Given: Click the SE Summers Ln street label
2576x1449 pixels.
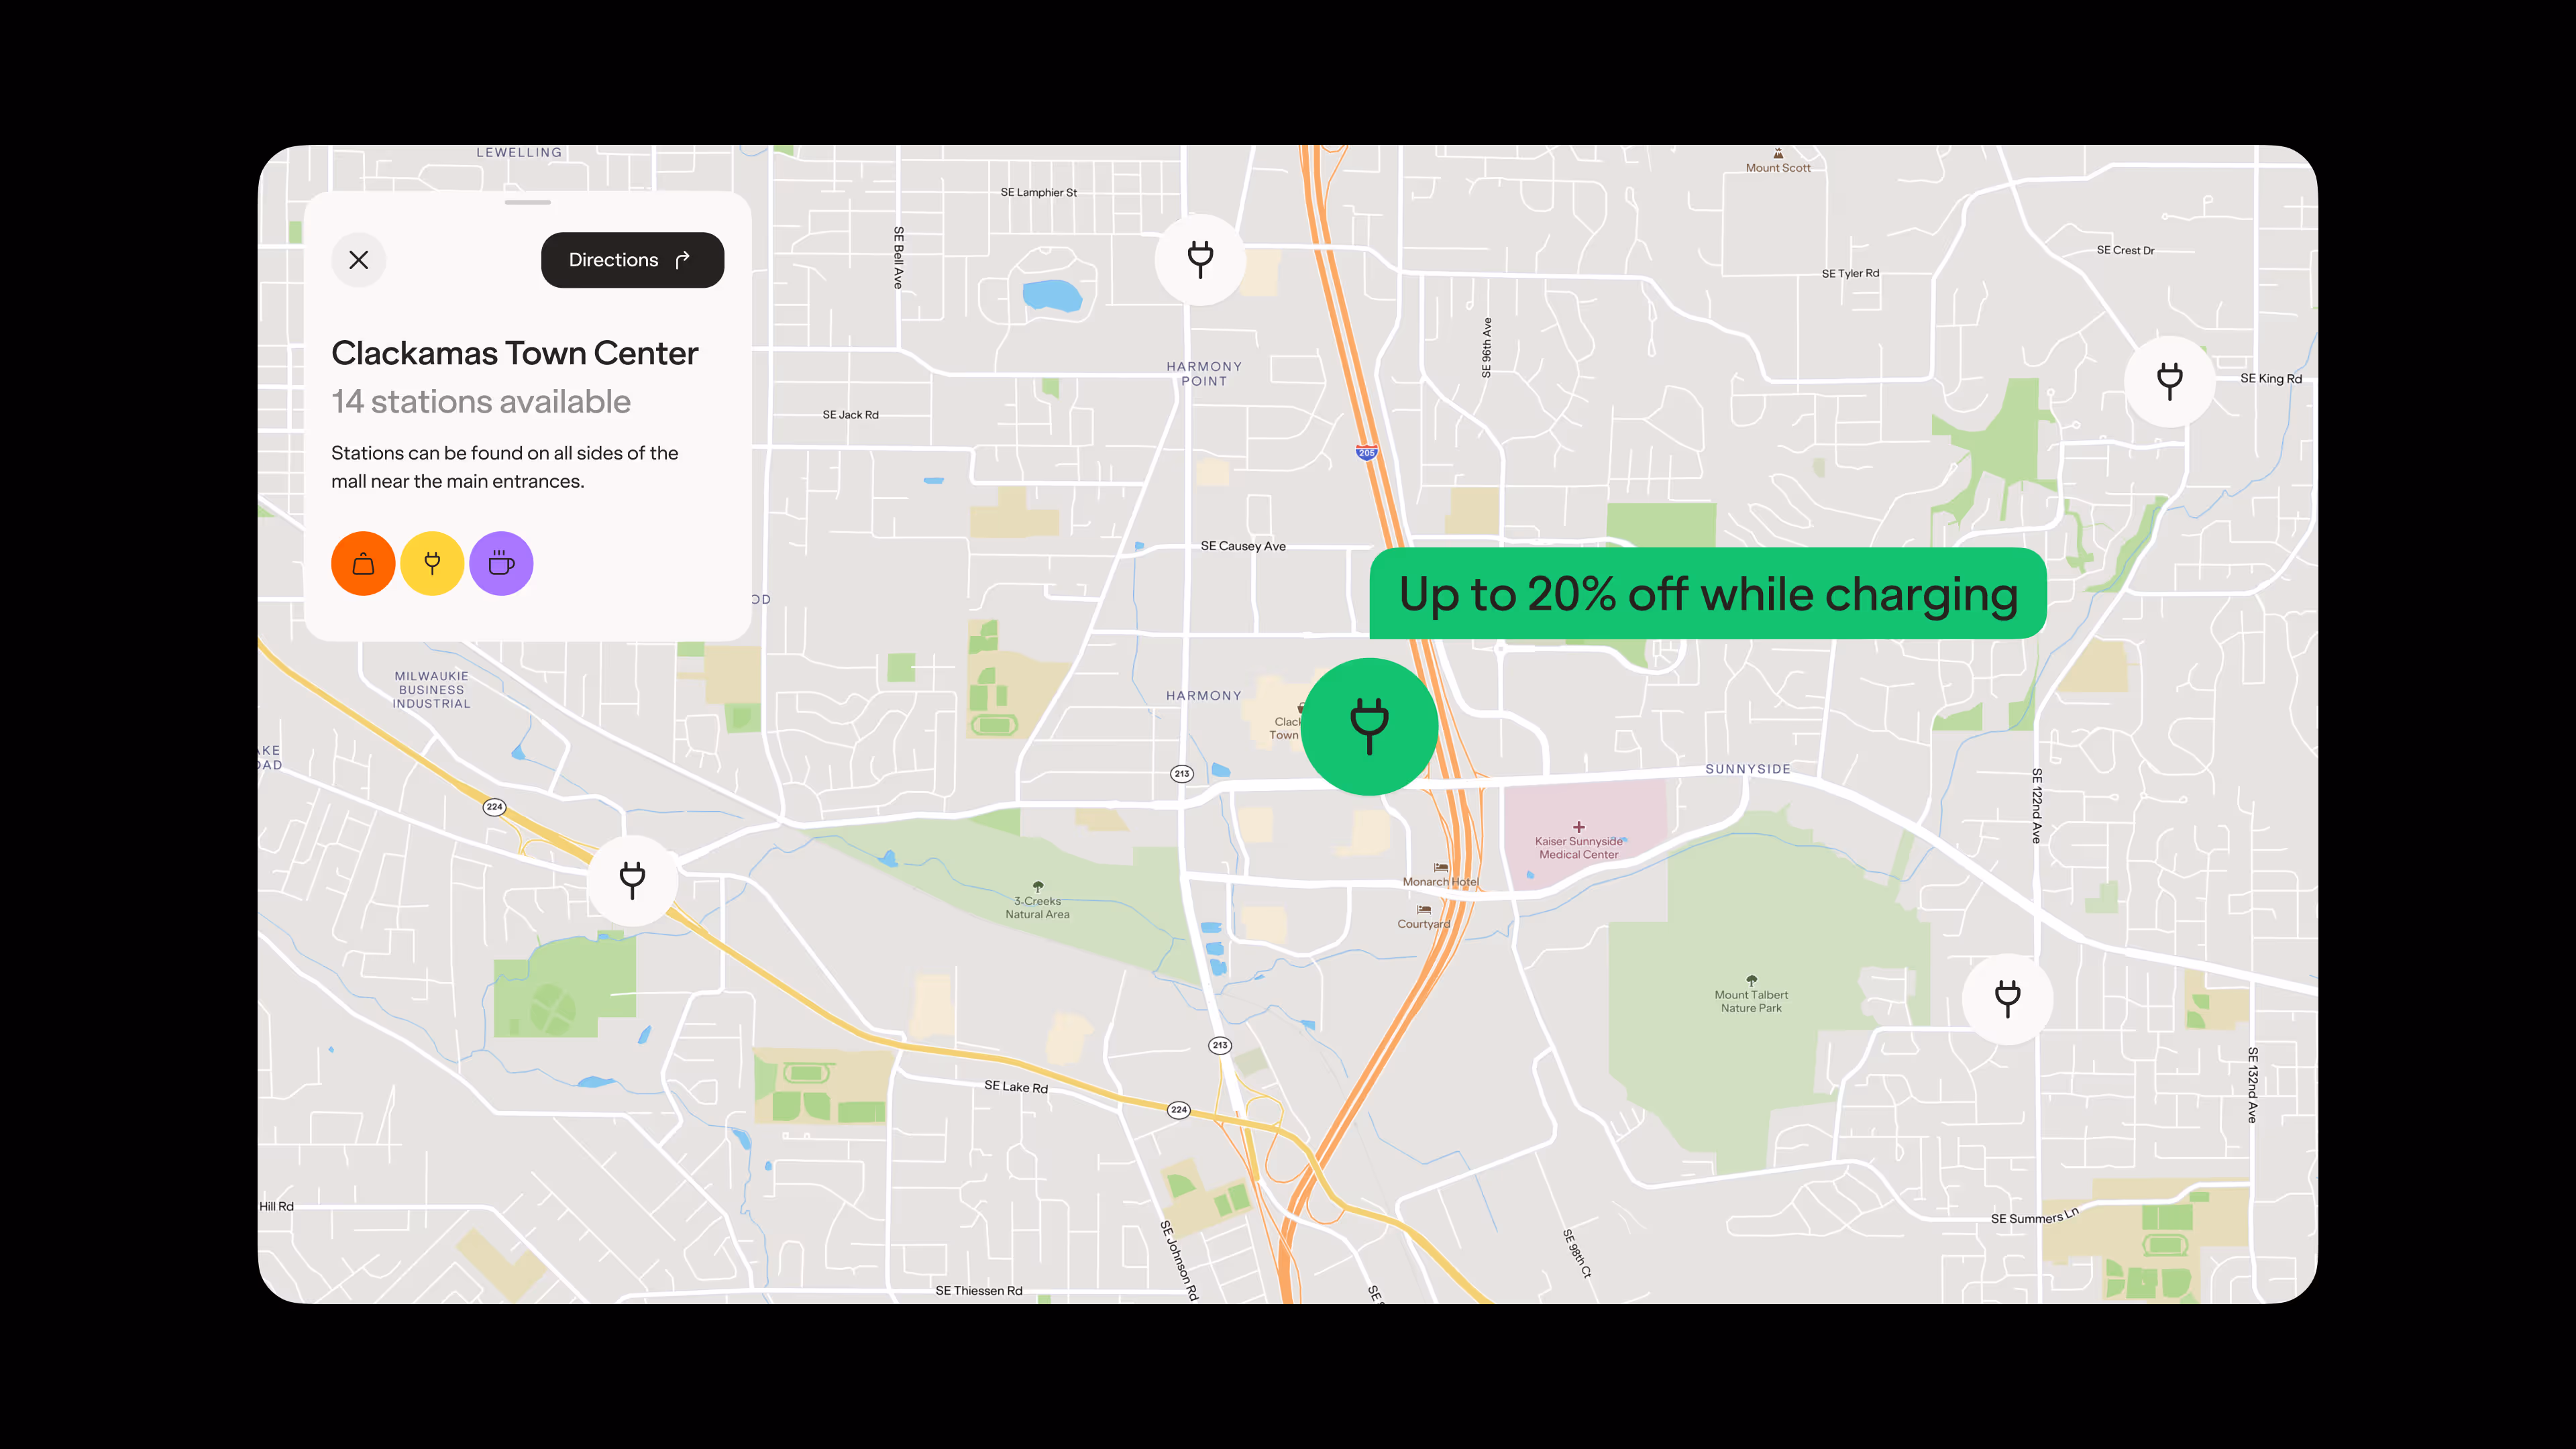Looking at the screenshot, I should tap(2034, 1217).
